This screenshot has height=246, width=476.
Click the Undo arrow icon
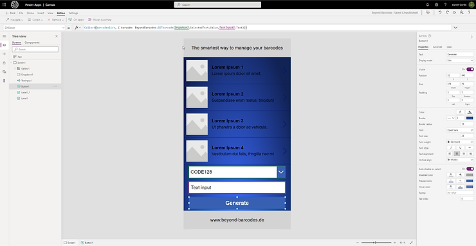click(x=440, y=13)
